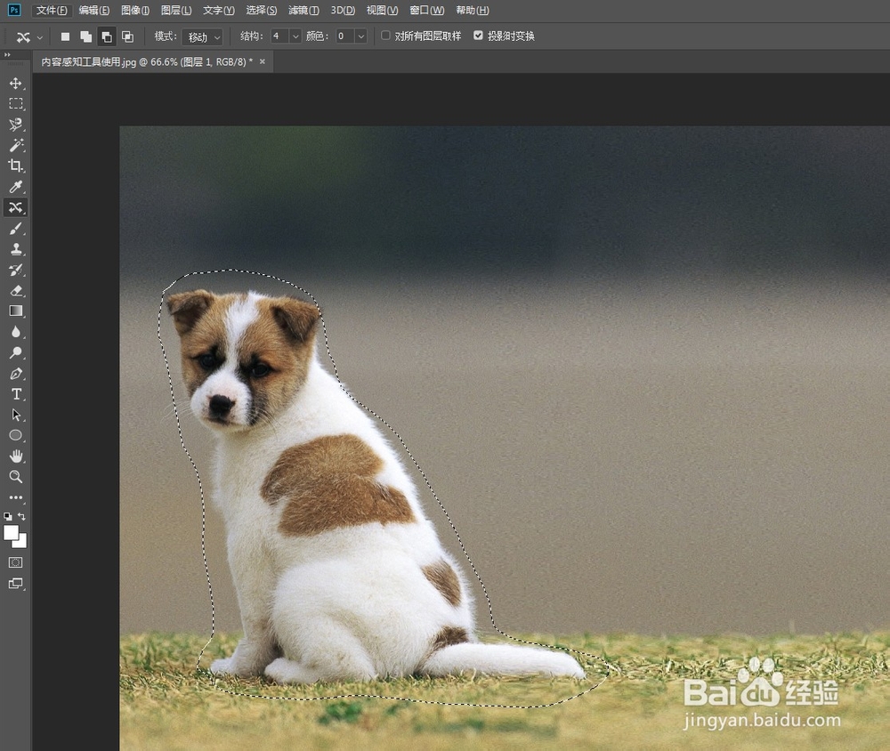Click the 颜色 value field
Screen dimensions: 890x751
345,36
